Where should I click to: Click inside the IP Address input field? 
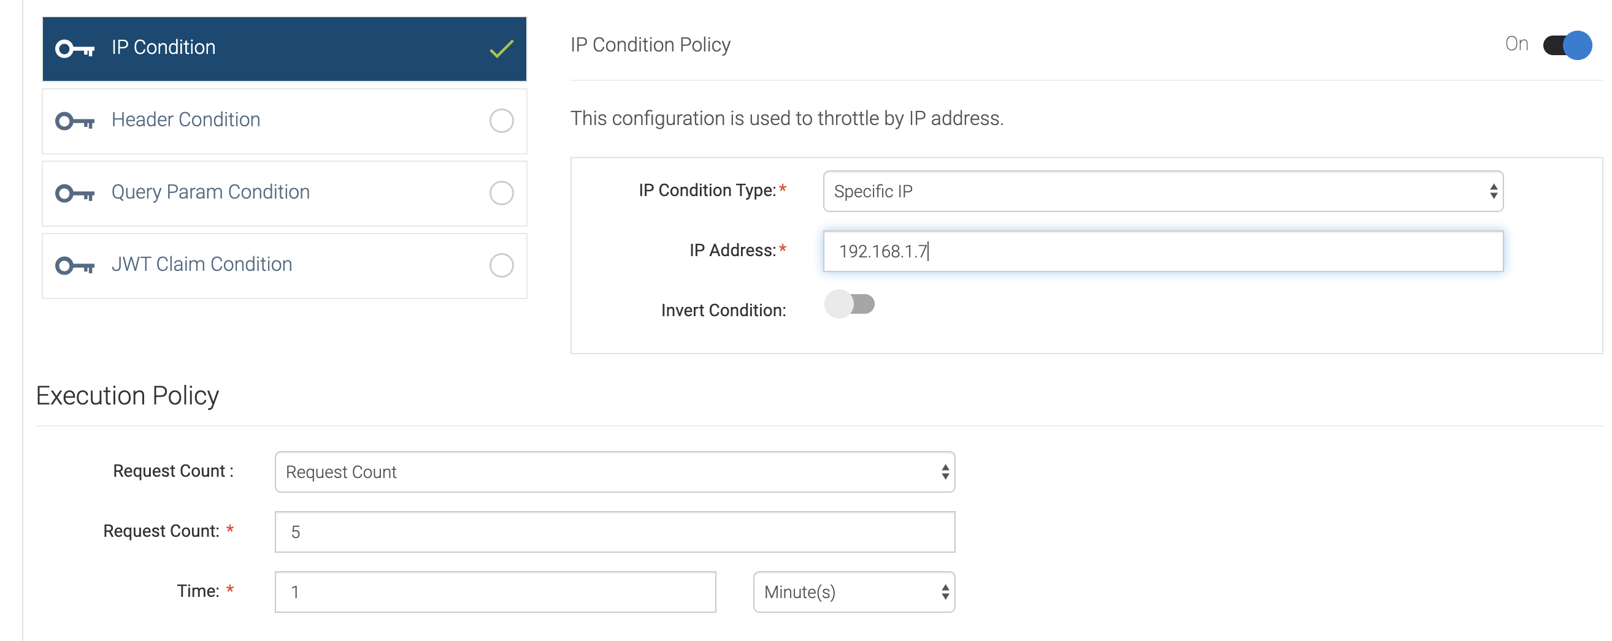coord(1162,251)
